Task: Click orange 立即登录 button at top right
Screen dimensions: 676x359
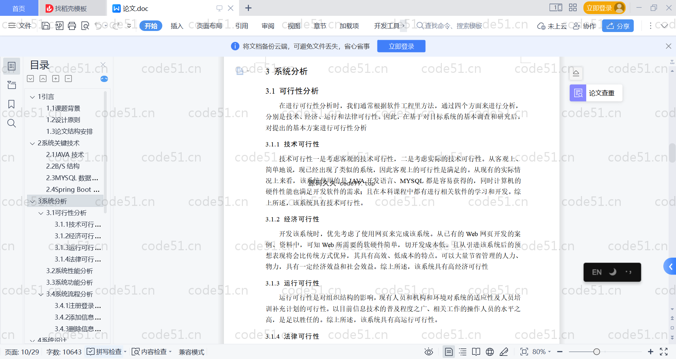Action: [604, 8]
